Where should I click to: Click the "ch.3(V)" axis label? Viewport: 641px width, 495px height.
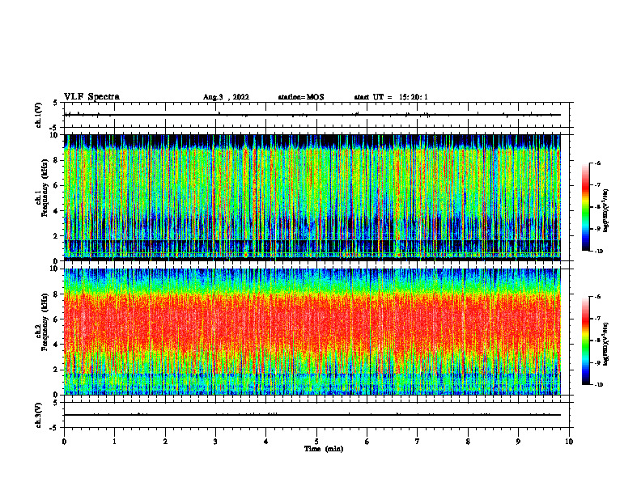tap(39, 415)
